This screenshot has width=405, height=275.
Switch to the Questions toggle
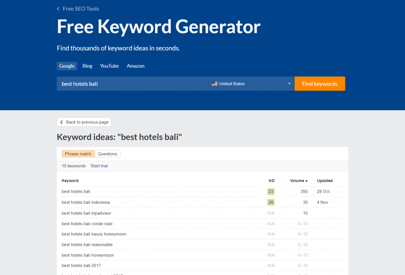tap(108, 154)
